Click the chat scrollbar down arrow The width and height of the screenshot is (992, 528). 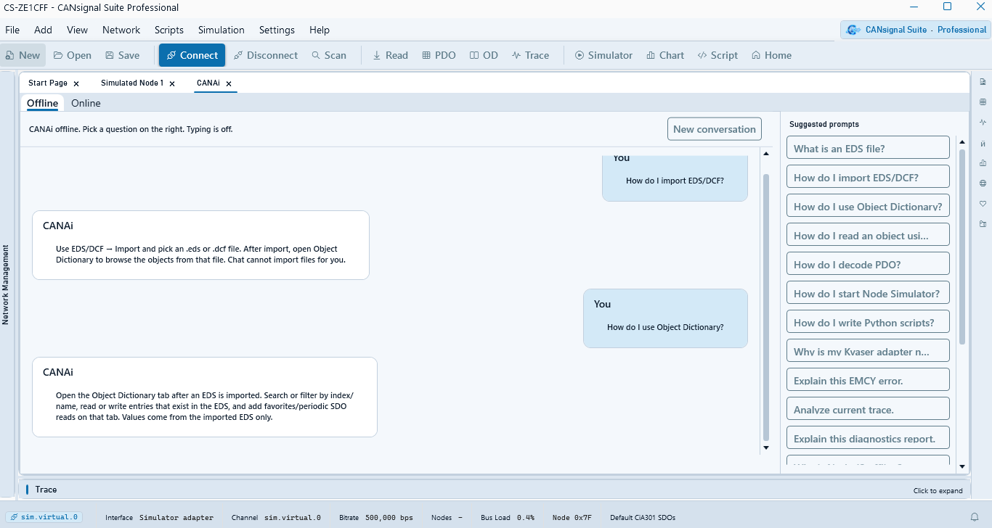point(765,447)
